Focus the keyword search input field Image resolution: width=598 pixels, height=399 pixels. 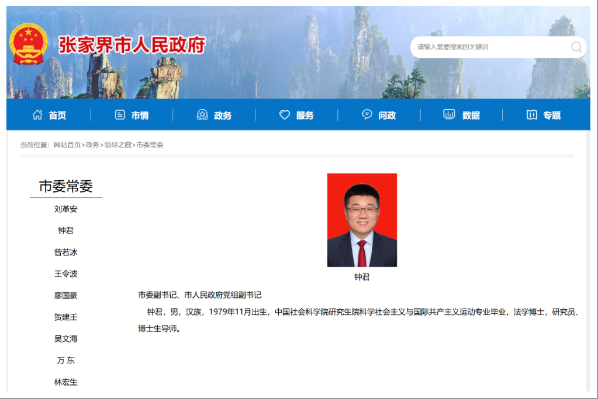pyautogui.click(x=488, y=47)
